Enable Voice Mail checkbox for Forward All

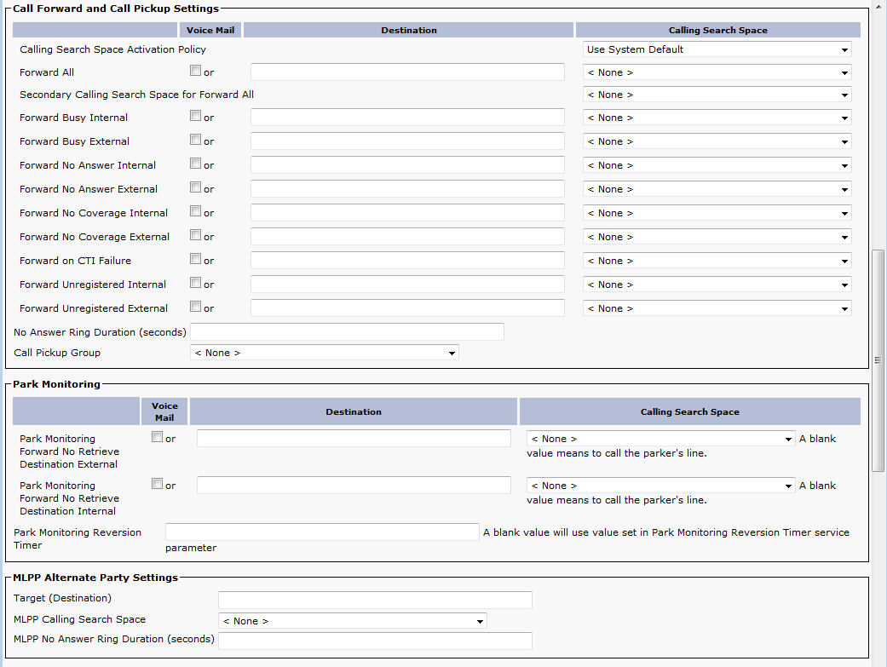(x=196, y=72)
